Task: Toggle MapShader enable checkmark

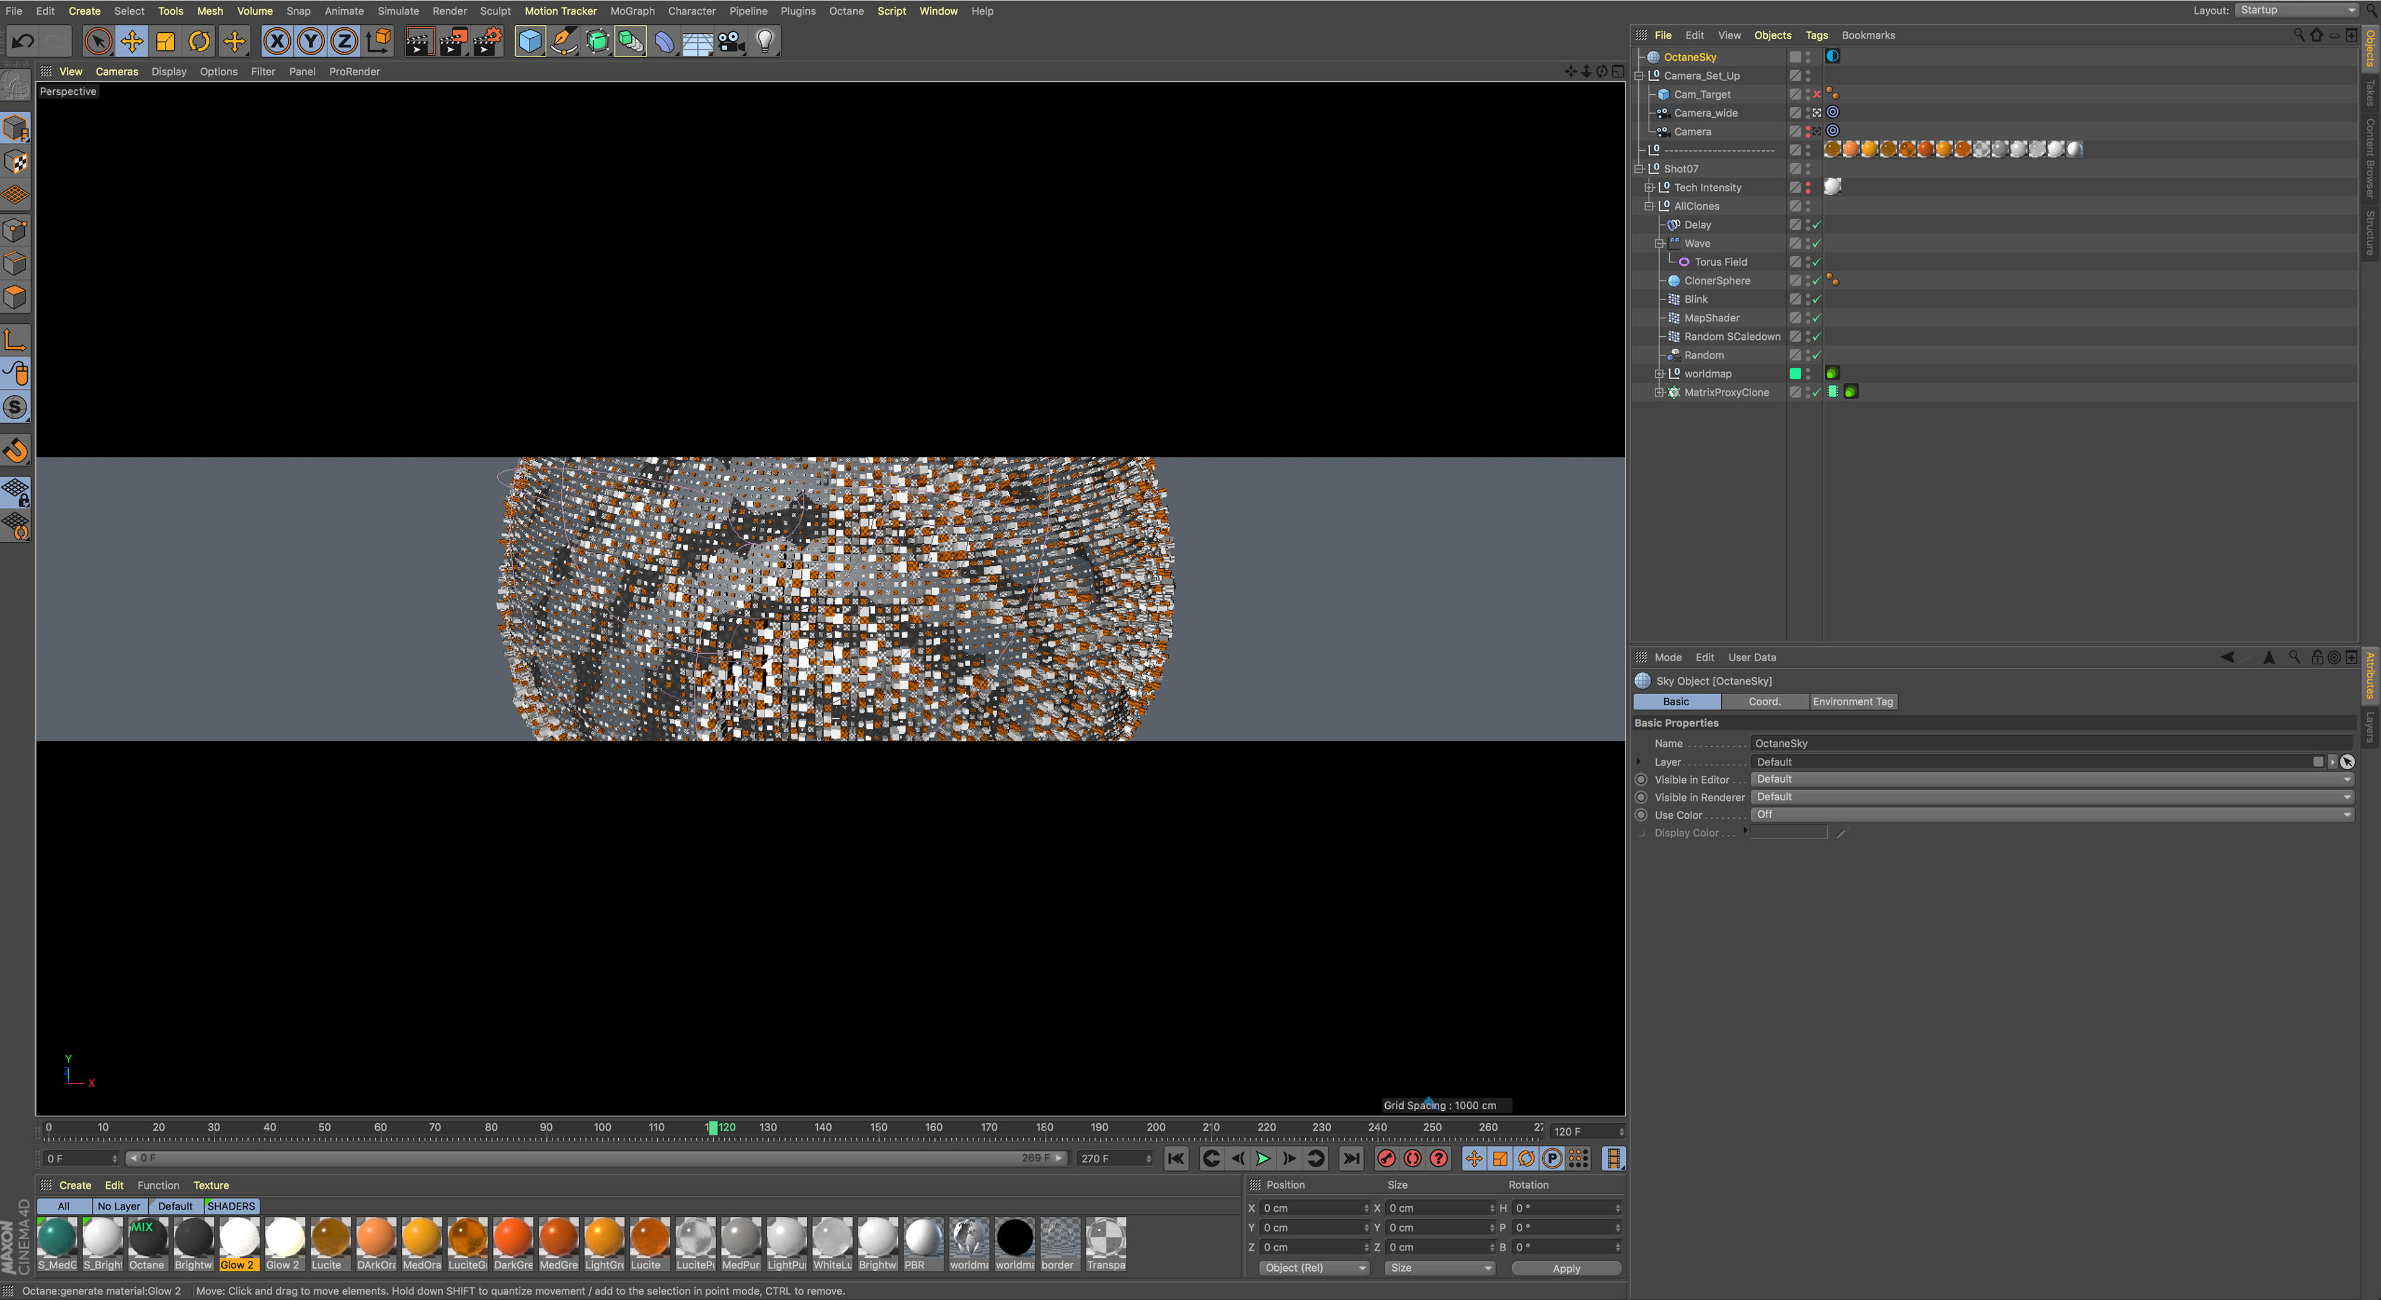Action: click(x=1816, y=318)
